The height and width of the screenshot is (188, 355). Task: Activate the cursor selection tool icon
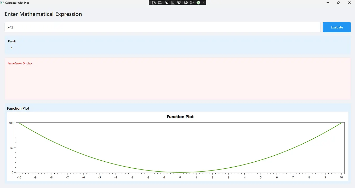point(167,3)
